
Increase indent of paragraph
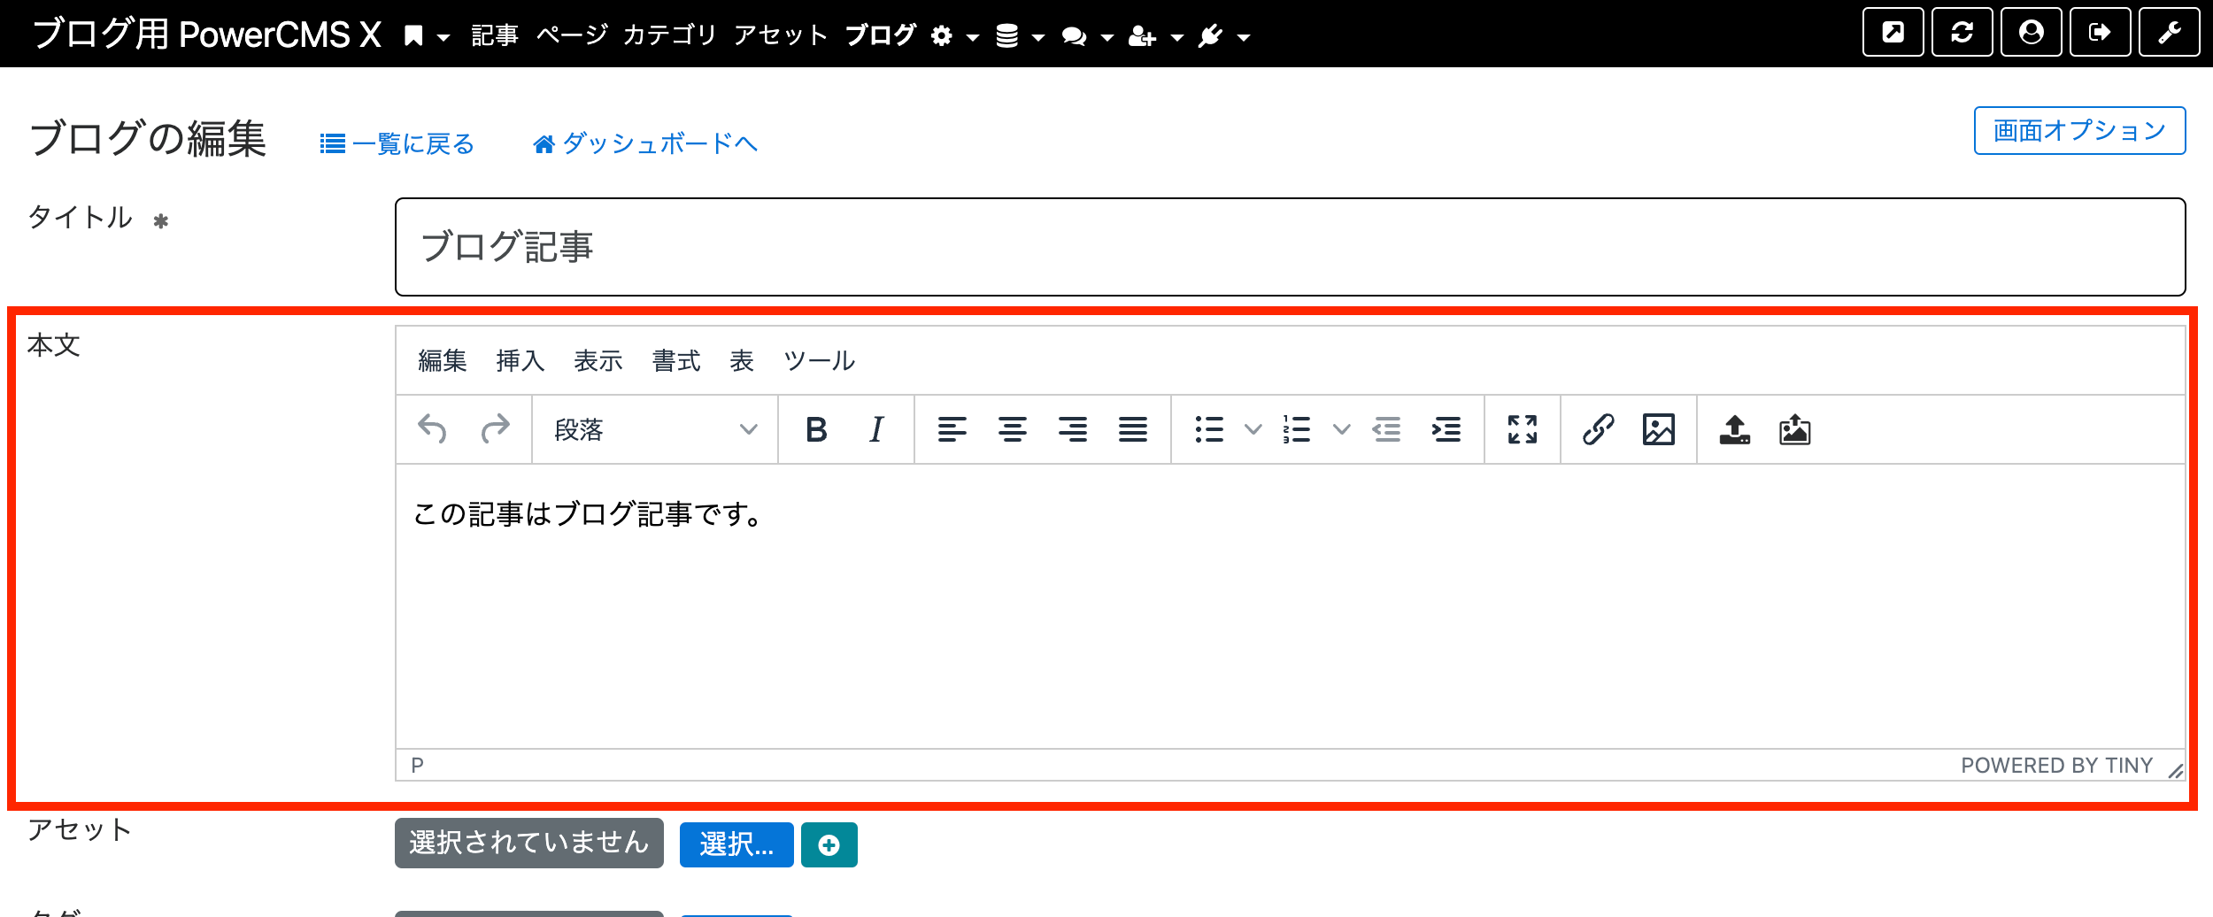[1446, 429]
